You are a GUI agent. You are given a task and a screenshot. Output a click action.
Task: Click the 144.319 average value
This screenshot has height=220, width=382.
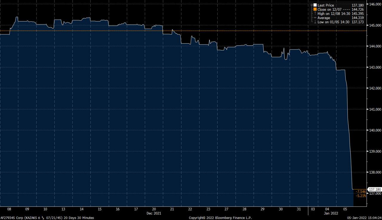(x=358, y=18)
